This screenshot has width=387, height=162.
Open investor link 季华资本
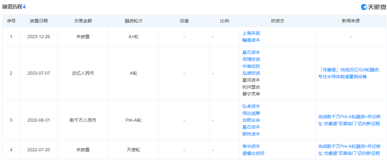coord(251,146)
